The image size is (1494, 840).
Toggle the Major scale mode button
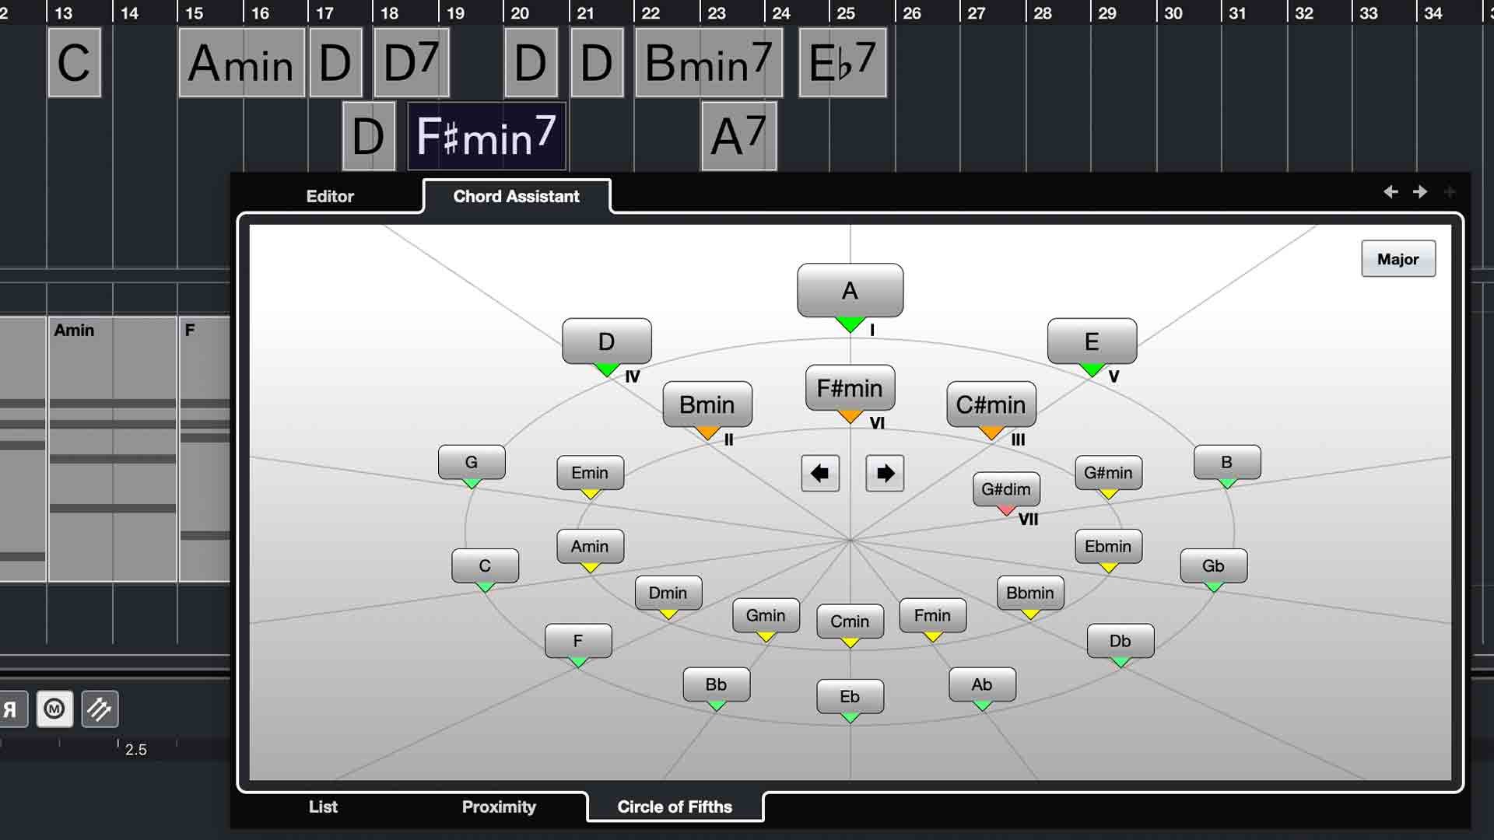pos(1398,259)
